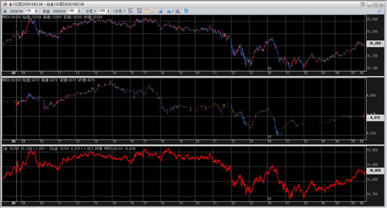Toggle the crosshair cursor tool
This screenshot has width=387, height=208.
pyautogui.click(x=131, y=11)
